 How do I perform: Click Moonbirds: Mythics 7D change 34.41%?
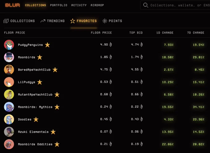click(x=199, y=107)
